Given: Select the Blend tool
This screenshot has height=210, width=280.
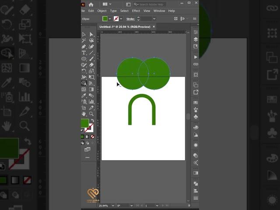Looking at the screenshot, I should point(91,95).
